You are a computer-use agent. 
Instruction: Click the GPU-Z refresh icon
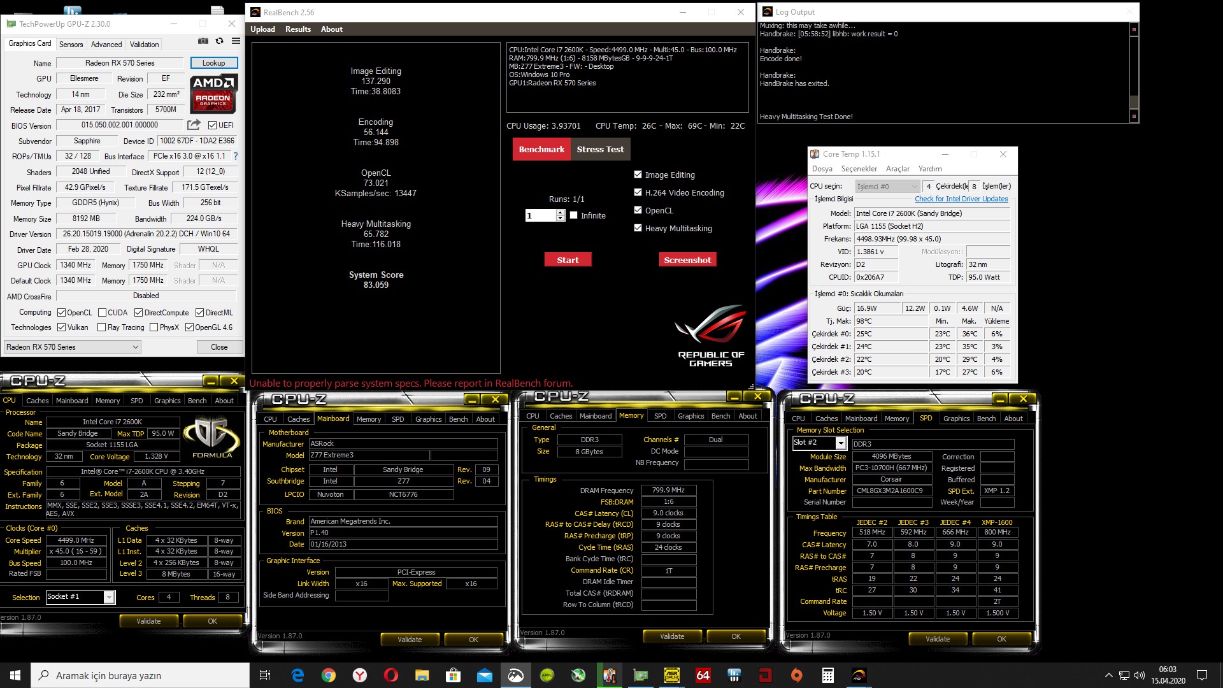coord(220,41)
